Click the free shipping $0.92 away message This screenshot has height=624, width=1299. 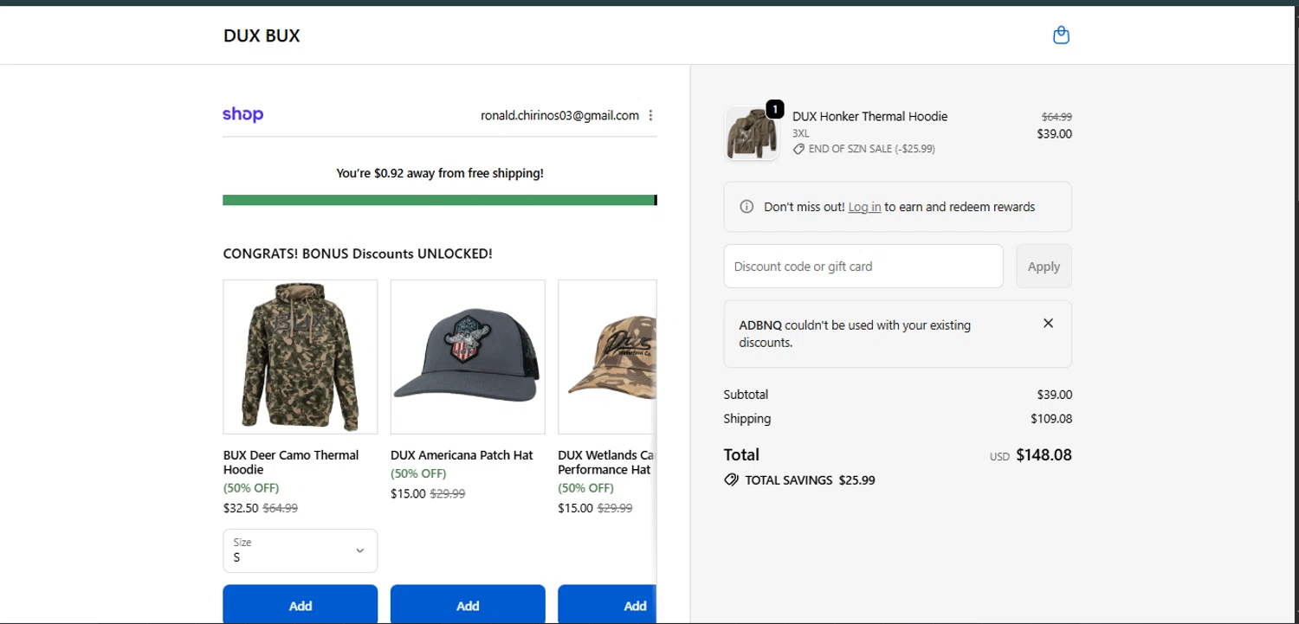pyautogui.click(x=440, y=173)
